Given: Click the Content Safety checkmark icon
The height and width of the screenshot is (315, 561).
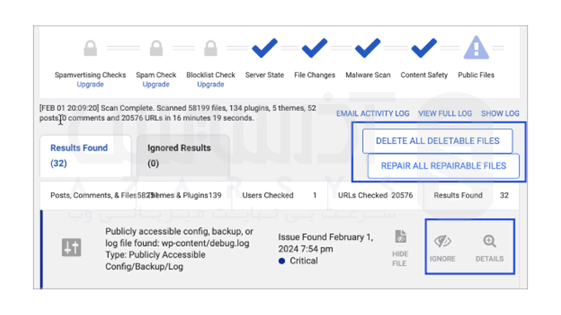Looking at the screenshot, I should click(424, 48).
